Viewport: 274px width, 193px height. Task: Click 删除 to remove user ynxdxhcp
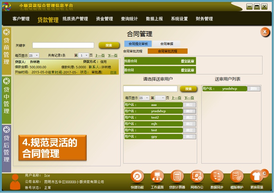coord(254,89)
